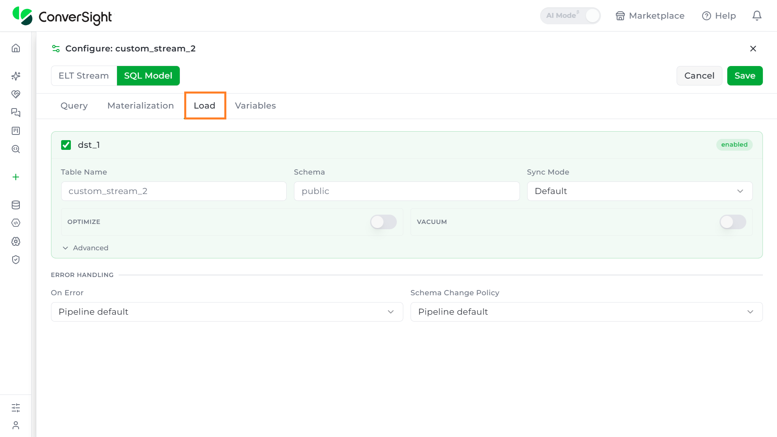The image size is (777, 437).
Task: Uncheck the dst_1 destination checkbox
Action: pyautogui.click(x=66, y=145)
